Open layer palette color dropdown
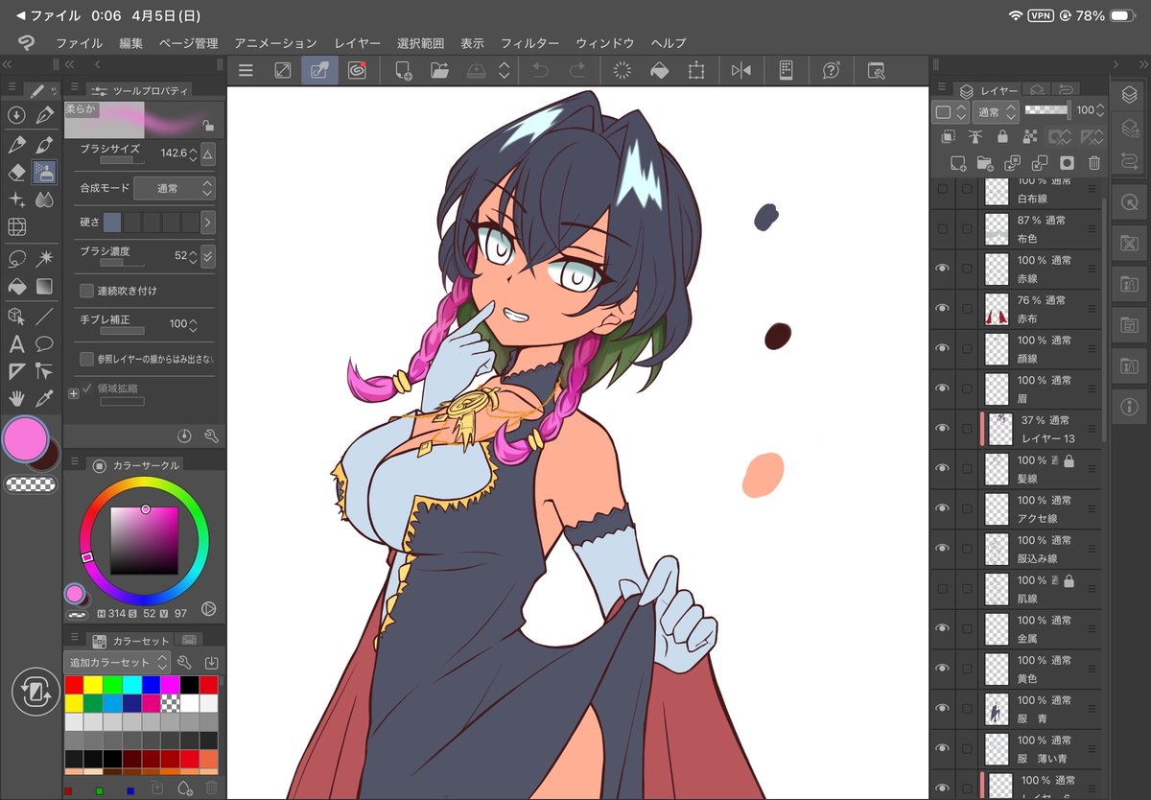Image resolution: width=1151 pixels, height=800 pixels. (x=951, y=112)
